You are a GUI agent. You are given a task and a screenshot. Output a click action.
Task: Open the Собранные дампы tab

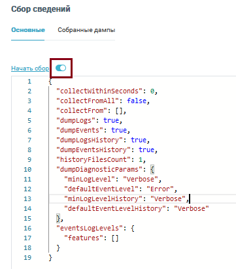pyautogui.click(x=86, y=30)
